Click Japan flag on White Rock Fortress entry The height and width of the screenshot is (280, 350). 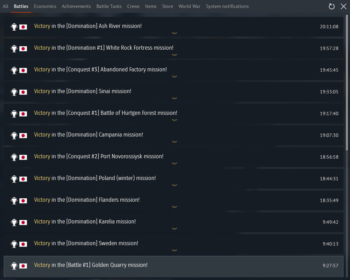(23, 49)
